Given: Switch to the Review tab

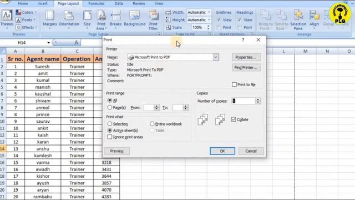Looking at the screenshot, I should tap(139, 3).
